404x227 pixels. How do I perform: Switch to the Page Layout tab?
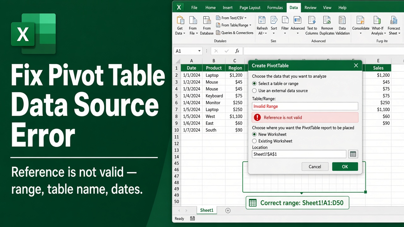[x=250, y=8]
